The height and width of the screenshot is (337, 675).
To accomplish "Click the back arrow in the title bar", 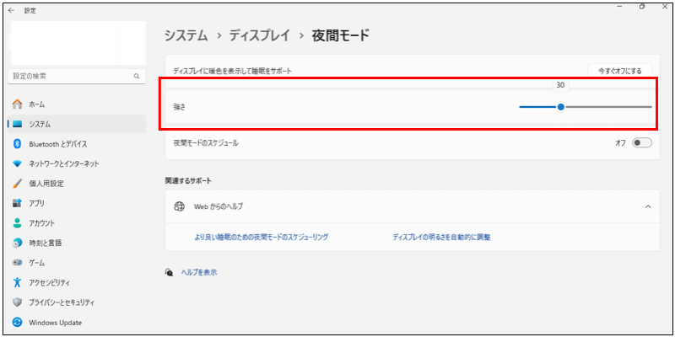I will tap(11, 11).
